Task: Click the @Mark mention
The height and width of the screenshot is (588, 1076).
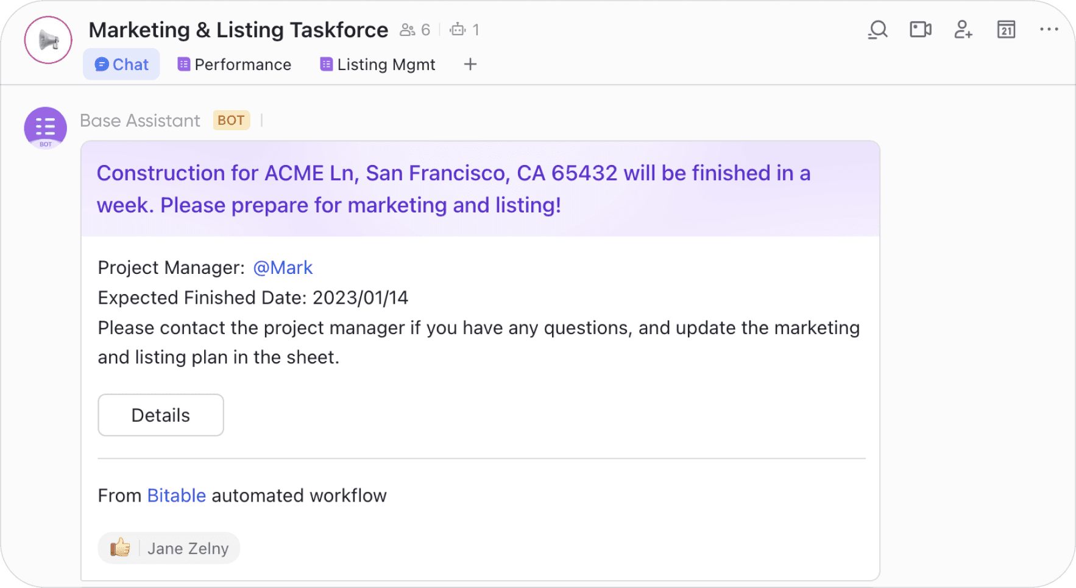Action: [283, 268]
